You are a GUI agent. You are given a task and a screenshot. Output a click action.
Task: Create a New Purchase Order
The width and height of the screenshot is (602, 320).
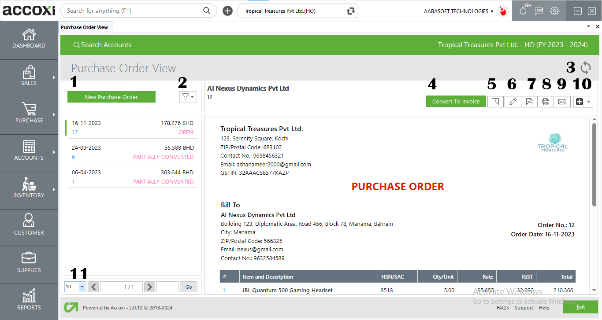pos(111,97)
